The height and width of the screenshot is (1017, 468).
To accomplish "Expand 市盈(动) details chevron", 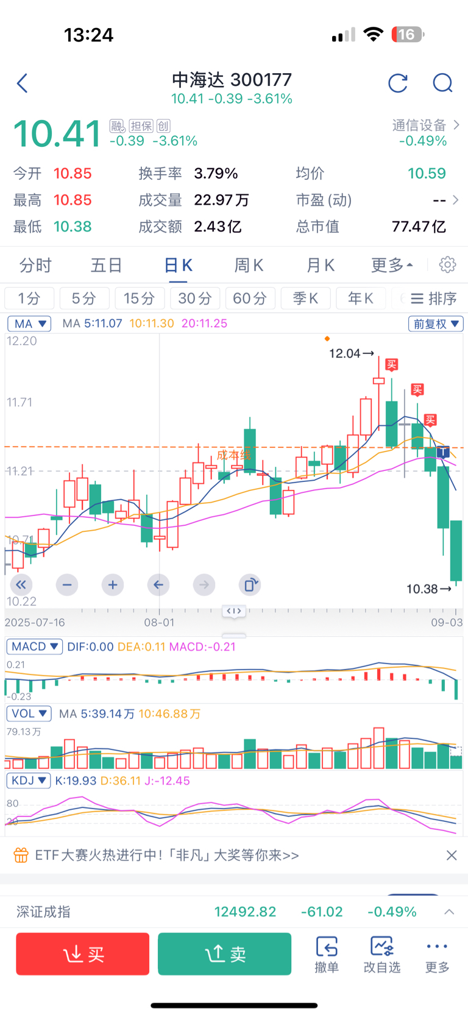I will [455, 200].
